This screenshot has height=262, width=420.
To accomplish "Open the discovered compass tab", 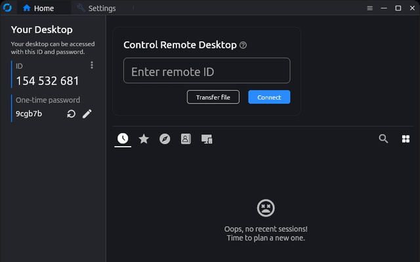I will coord(165,139).
